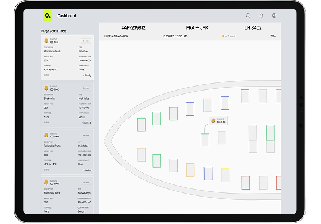Image resolution: width=321 pixels, height=224 pixels.
Task: See more details for cargo CG-1002
Action: tap(86, 88)
